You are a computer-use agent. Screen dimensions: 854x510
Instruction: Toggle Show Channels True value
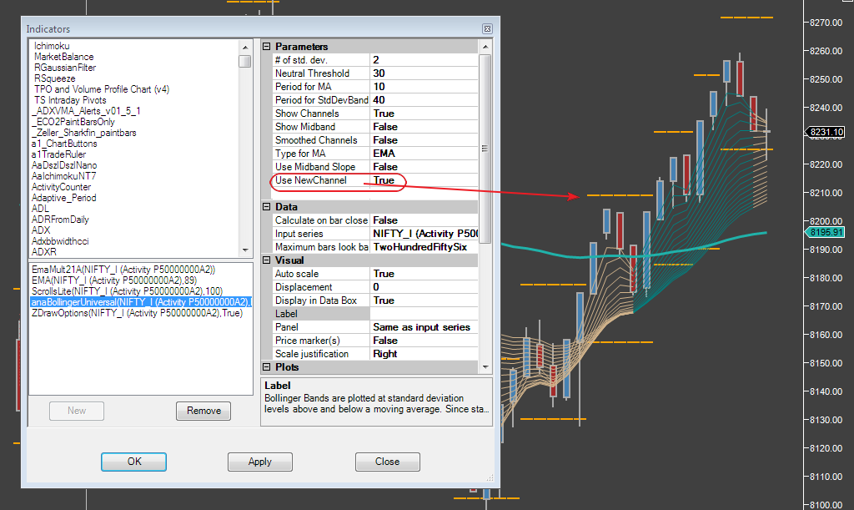click(424, 114)
